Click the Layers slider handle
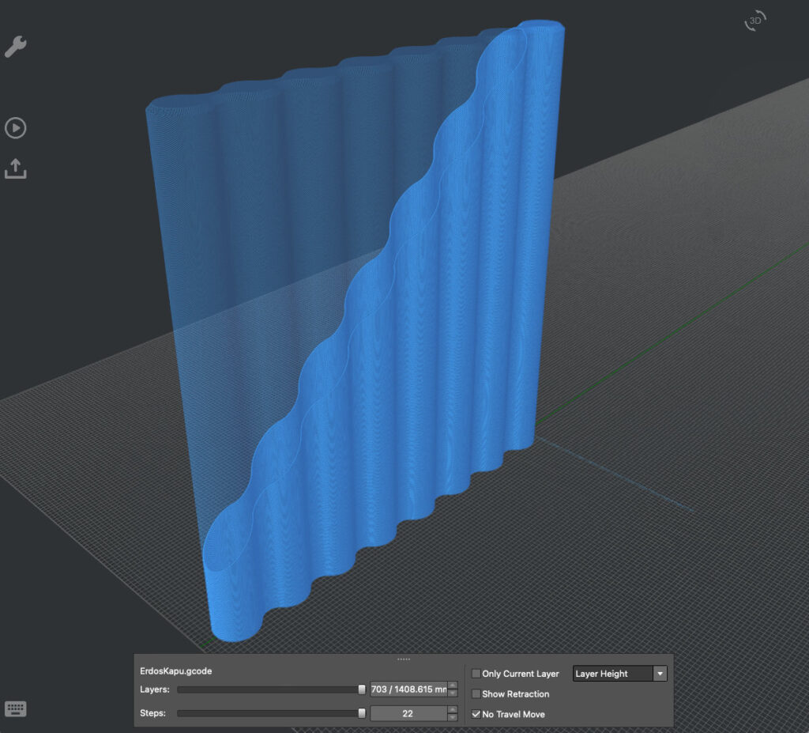This screenshot has width=809, height=733. (x=362, y=689)
